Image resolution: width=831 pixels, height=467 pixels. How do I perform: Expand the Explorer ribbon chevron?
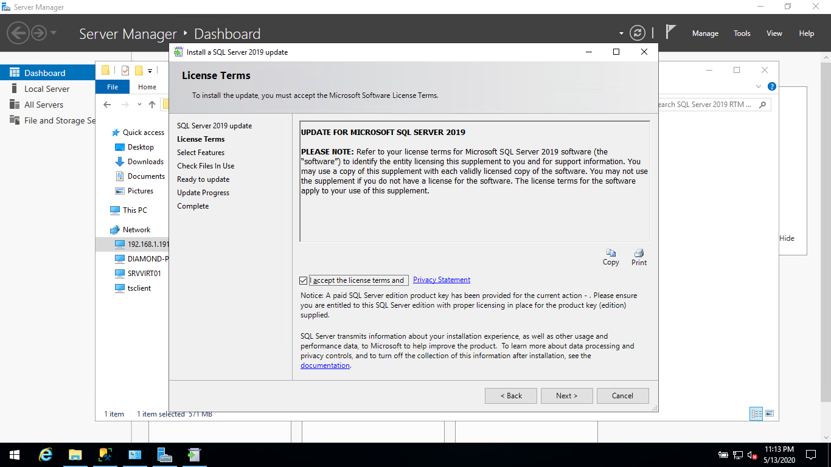point(759,86)
